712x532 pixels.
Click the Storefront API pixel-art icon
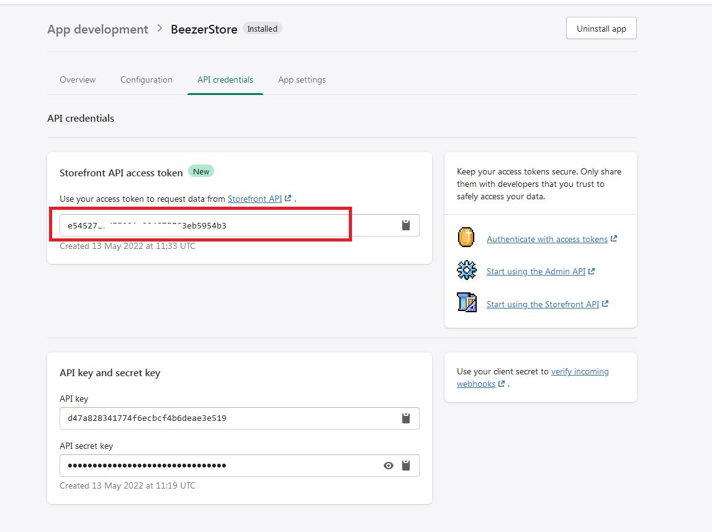pyautogui.click(x=466, y=303)
